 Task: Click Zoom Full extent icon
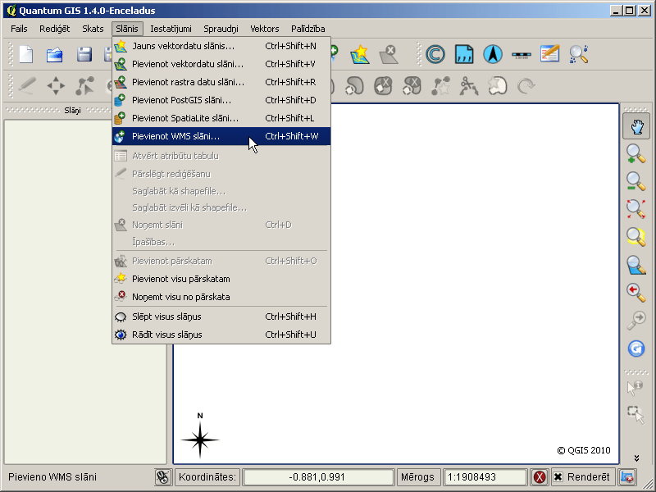636,209
